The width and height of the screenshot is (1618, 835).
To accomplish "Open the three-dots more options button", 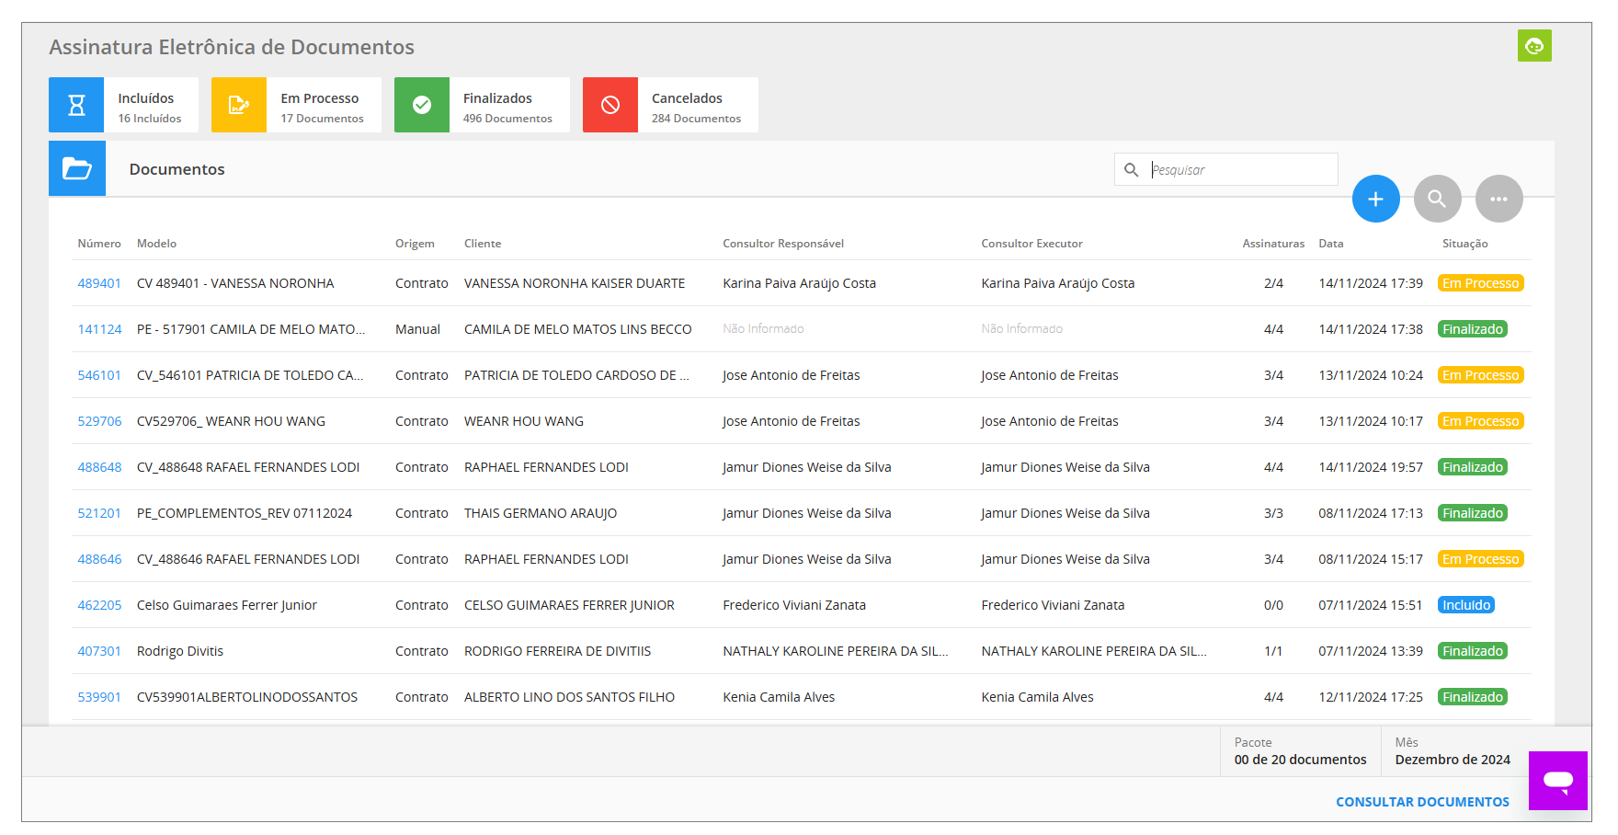I will tap(1499, 199).
